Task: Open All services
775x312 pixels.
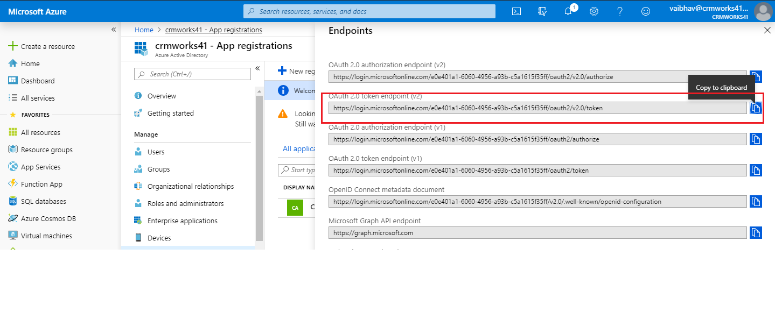Action: click(x=31, y=98)
